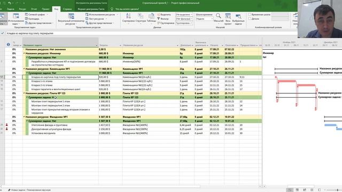The image size is (342, 192).
Task: Click Весь проект zoom icon
Action: pyautogui.click(x=228, y=16)
